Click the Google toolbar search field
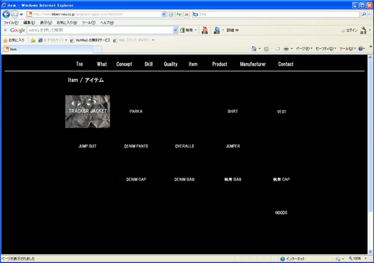The image size is (374, 263). tap(100, 30)
